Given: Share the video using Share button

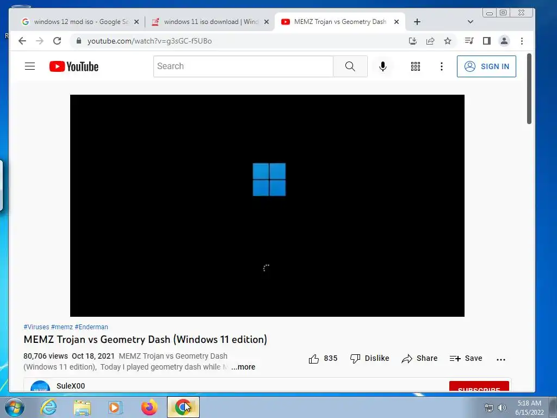Looking at the screenshot, I should [419, 358].
